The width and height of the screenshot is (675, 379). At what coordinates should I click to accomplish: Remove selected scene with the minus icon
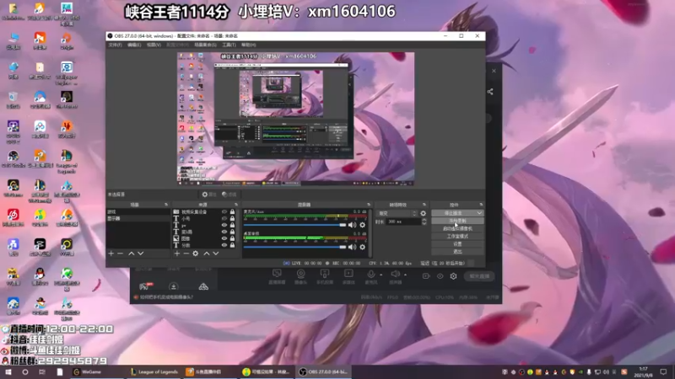120,254
